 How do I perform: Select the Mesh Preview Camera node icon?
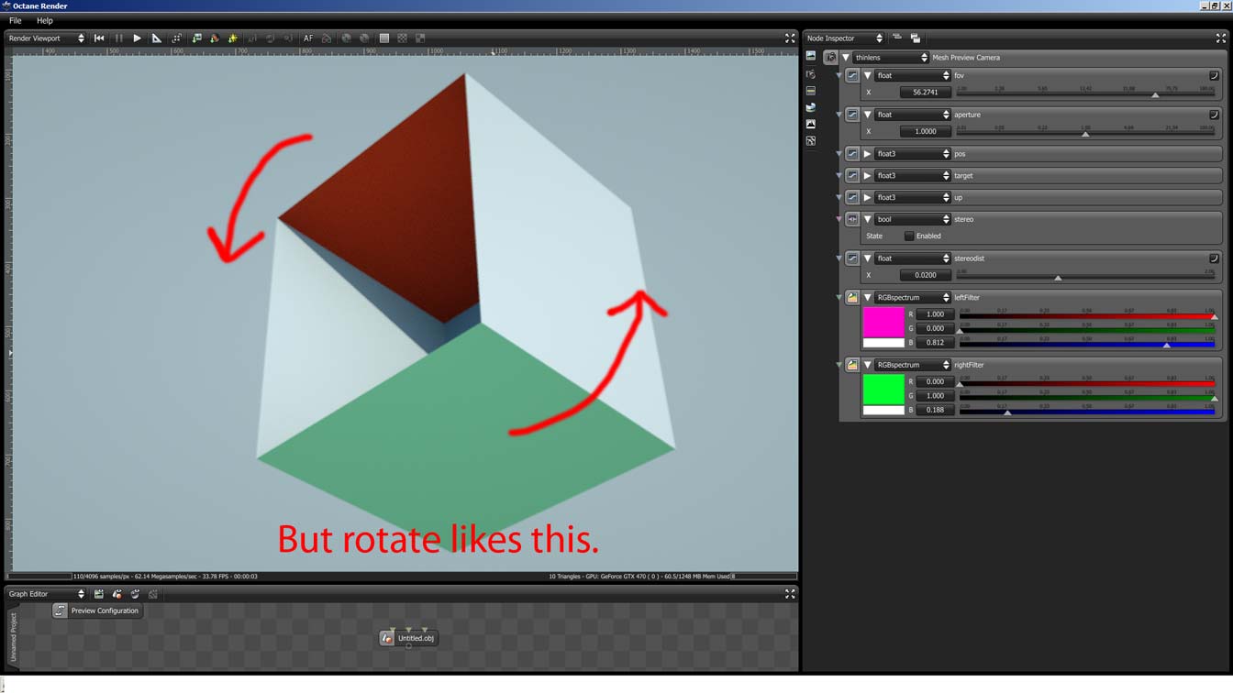[x=830, y=58]
